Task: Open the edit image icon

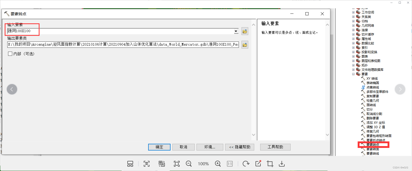Action: click(x=258, y=163)
